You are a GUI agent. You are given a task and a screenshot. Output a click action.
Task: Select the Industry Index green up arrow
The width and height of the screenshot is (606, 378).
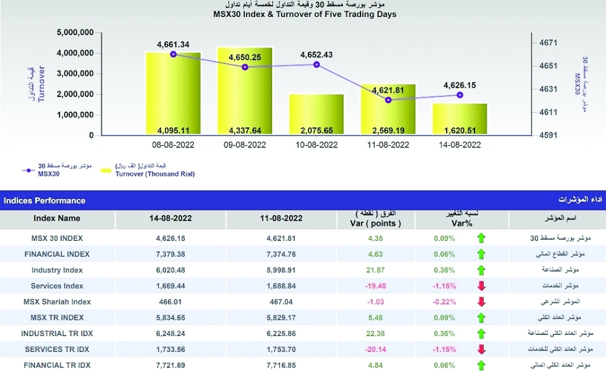(x=482, y=270)
